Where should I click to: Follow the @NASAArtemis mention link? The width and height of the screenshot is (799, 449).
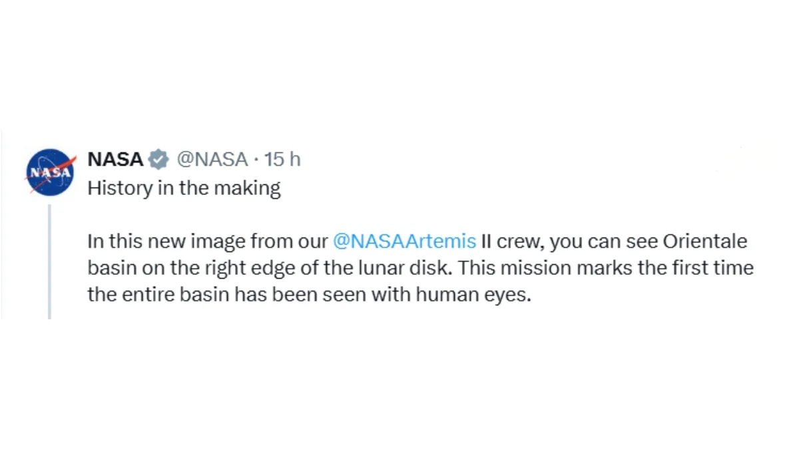(x=404, y=241)
